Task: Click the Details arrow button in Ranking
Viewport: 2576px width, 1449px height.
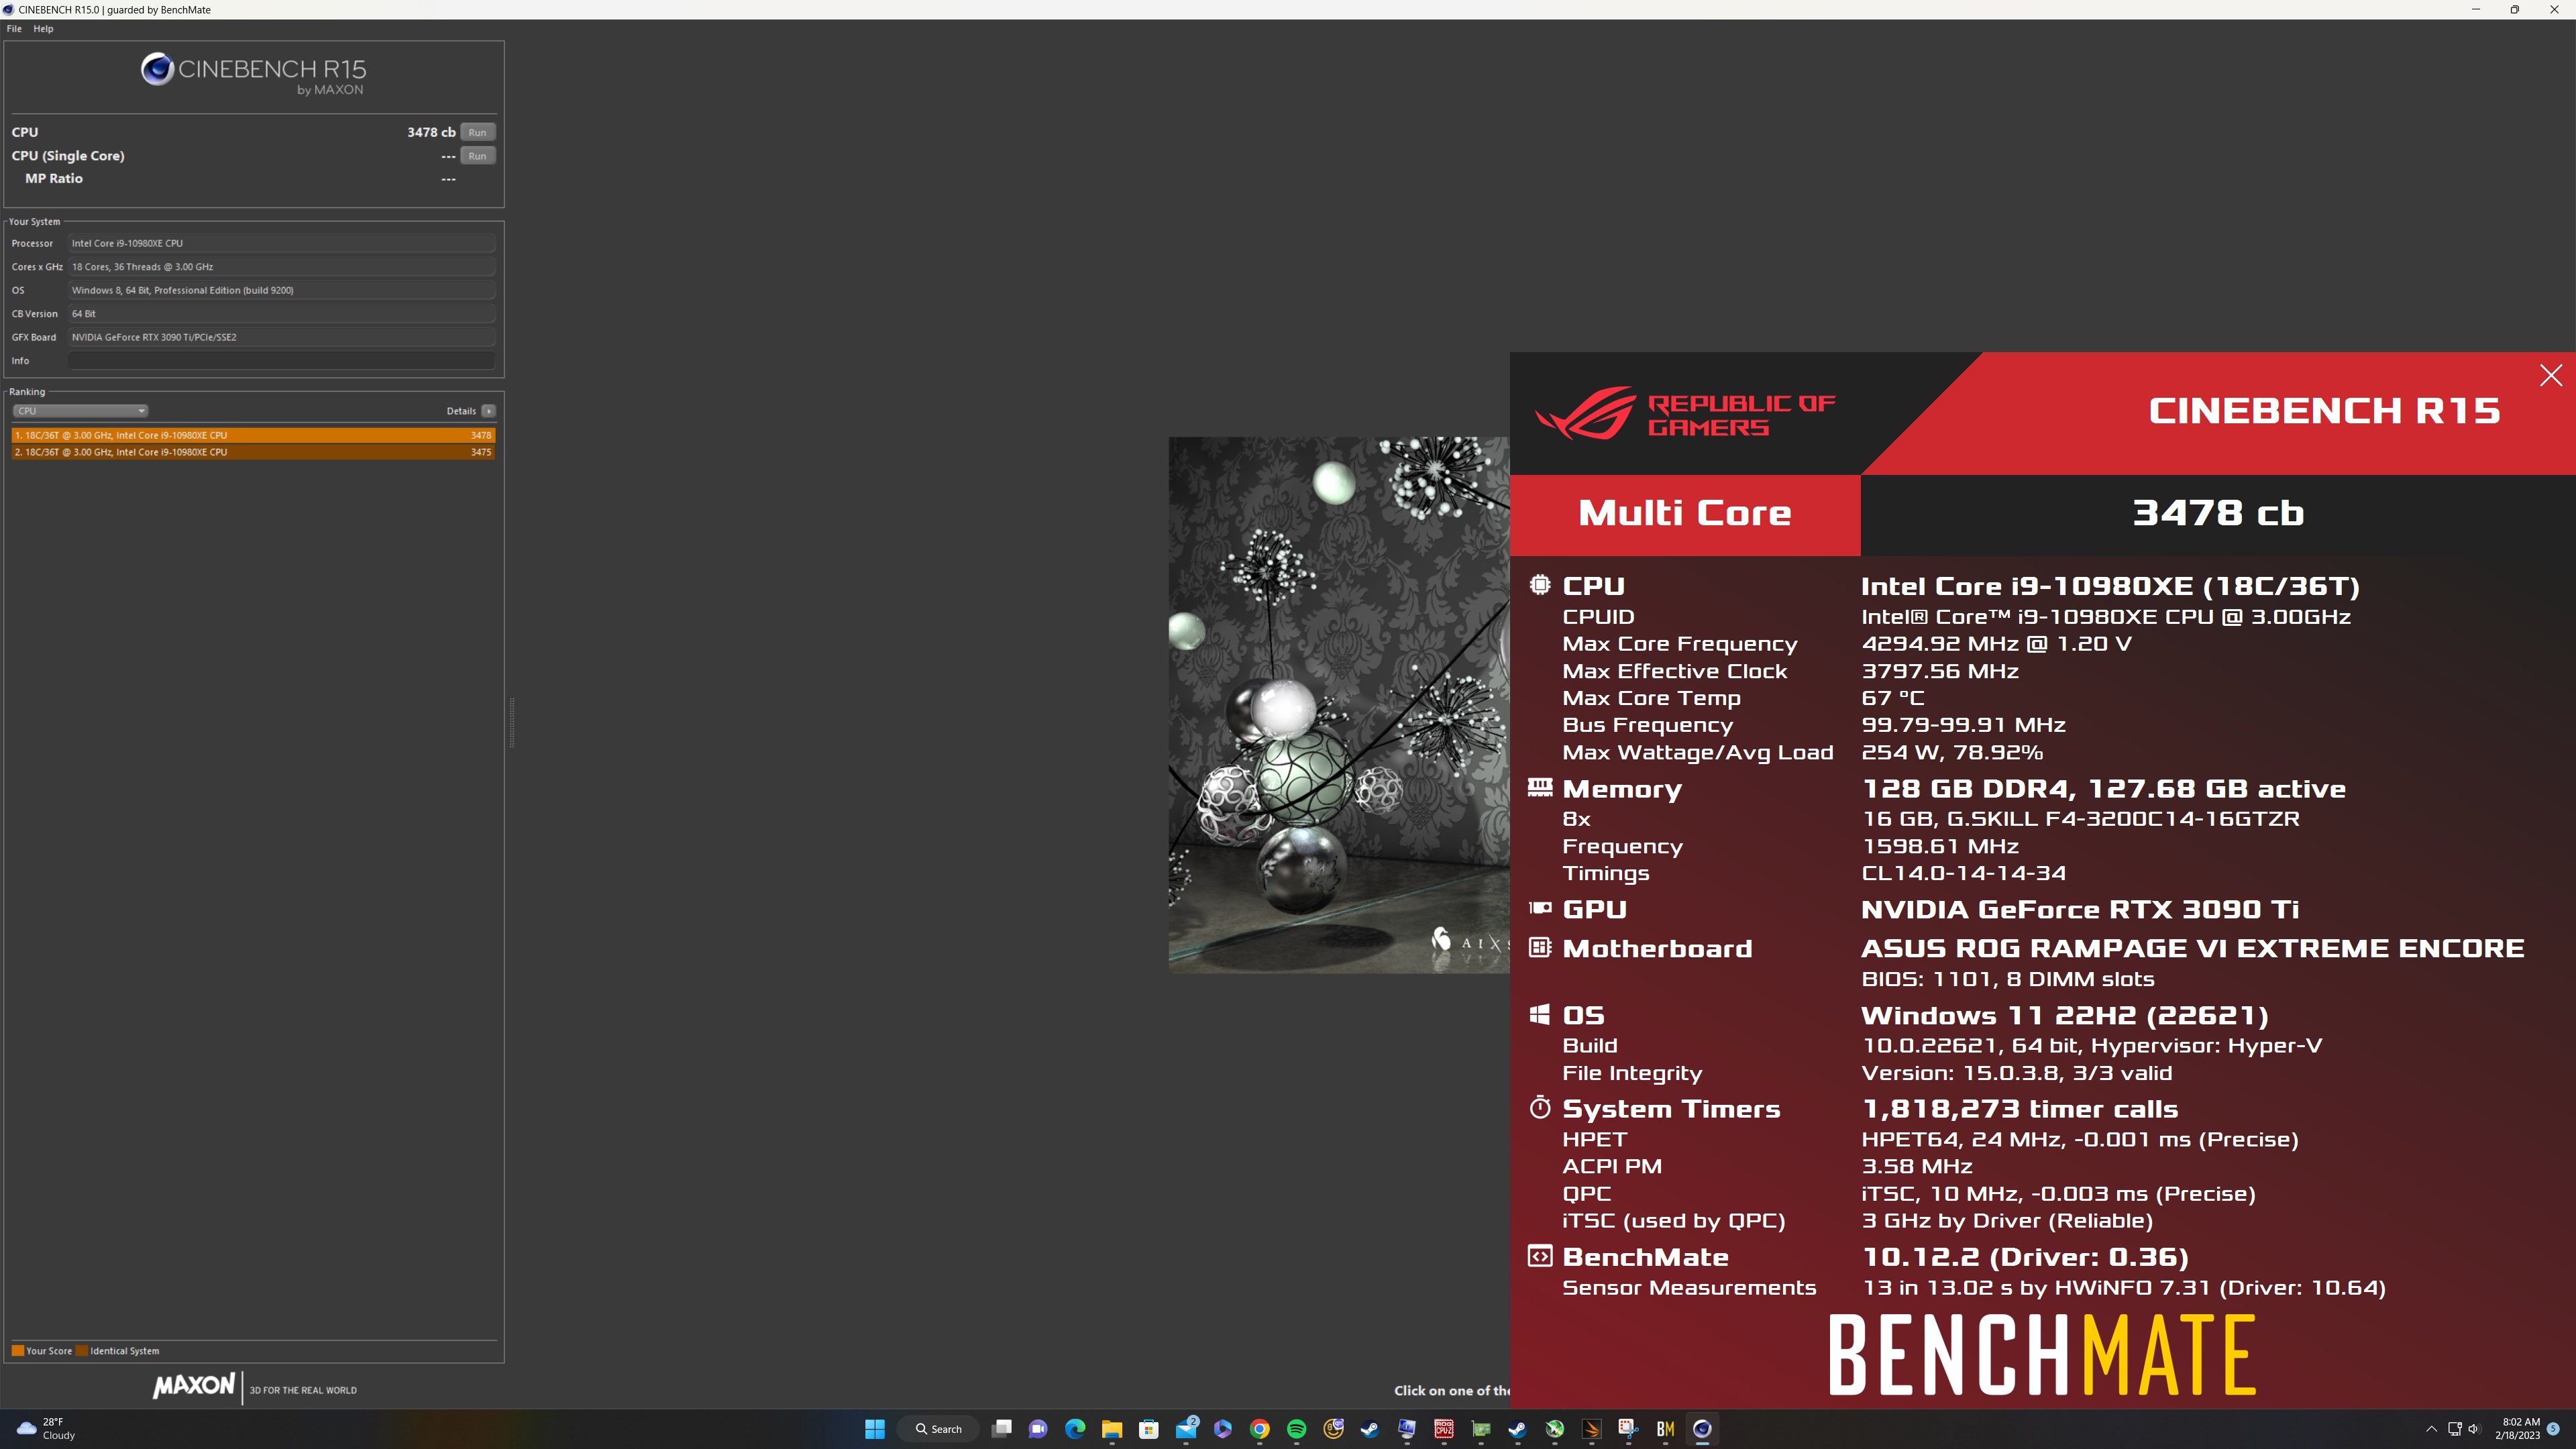Action: tap(488, 410)
